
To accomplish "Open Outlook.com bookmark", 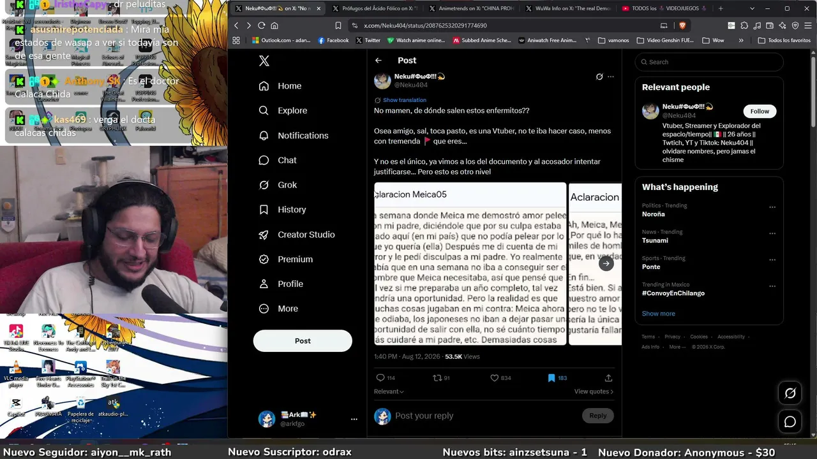I will pyautogui.click(x=281, y=40).
